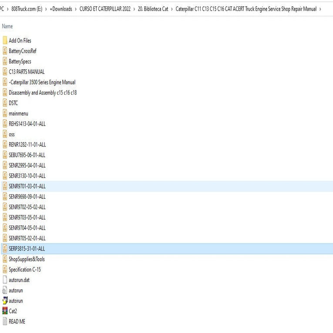Image resolution: width=333 pixels, height=333 pixels.
Task: Select the ShopSupplies&Tools file
Action: tap(27, 259)
